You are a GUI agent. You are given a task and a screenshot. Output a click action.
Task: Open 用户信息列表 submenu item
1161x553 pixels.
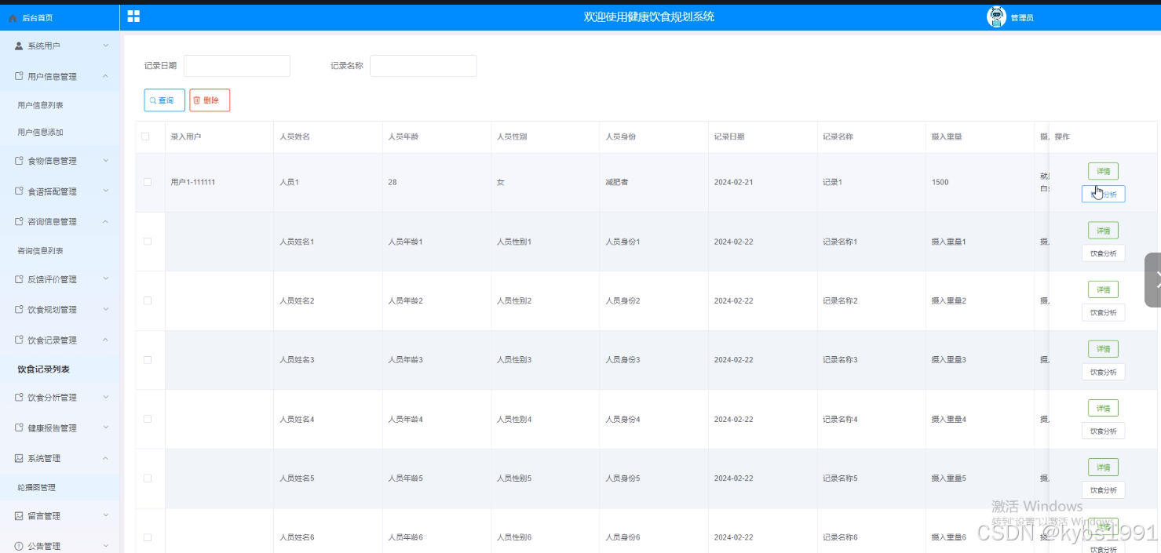(x=60, y=104)
